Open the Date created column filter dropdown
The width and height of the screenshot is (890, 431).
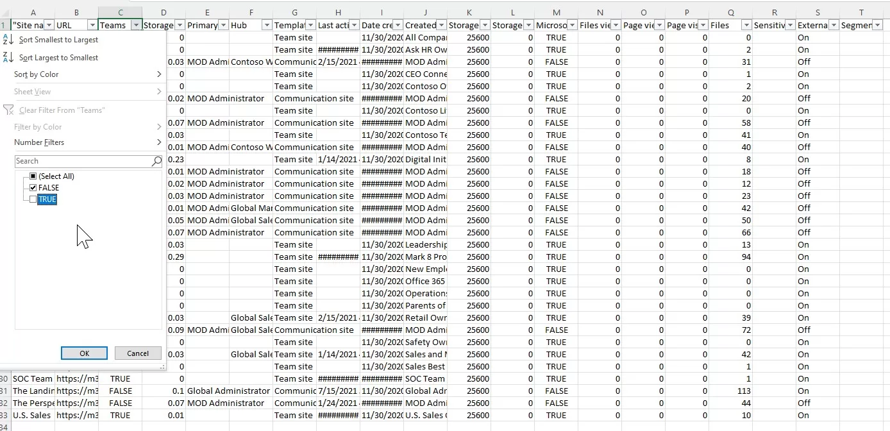click(398, 25)
